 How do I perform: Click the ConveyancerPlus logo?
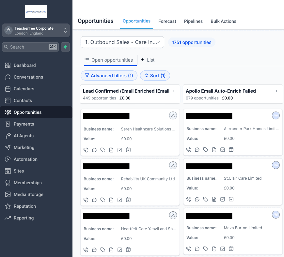(x=36, y=12)
